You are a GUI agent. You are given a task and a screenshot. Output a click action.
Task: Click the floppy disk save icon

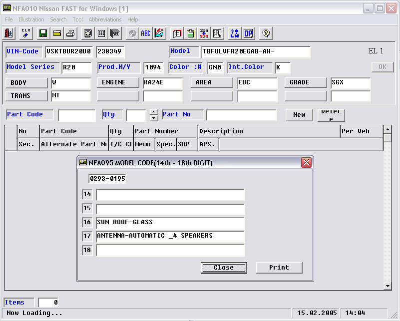[43, 33]
